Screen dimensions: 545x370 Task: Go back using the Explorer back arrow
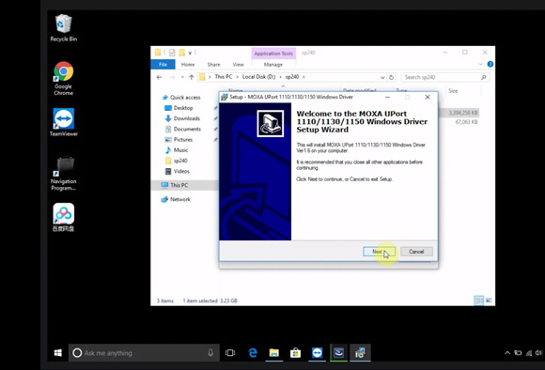click(x=159, y=77)
